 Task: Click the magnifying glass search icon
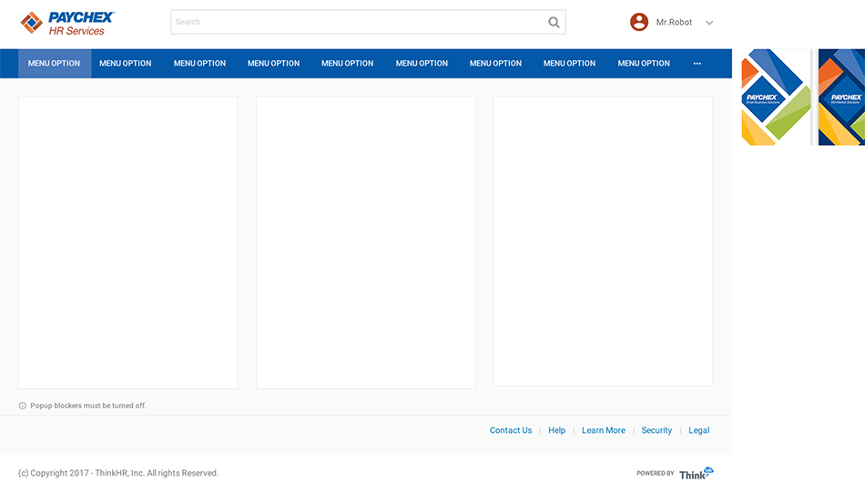(x=554, y=23)
